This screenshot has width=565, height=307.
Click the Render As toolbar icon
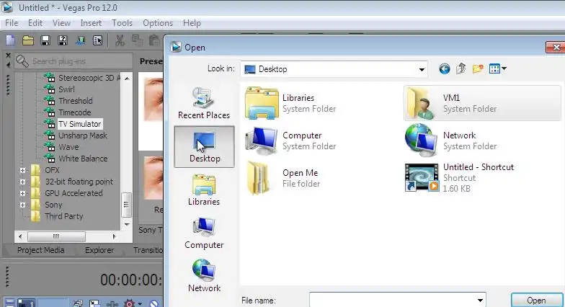pyautogui.click(x=80, y=40)
